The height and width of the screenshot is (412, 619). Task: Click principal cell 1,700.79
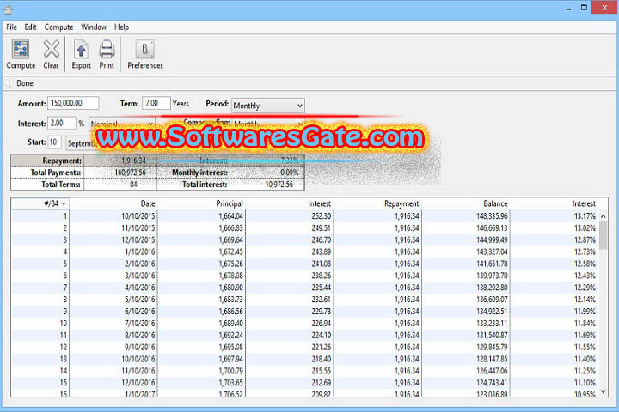tap(231, 371)
